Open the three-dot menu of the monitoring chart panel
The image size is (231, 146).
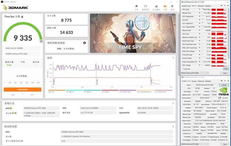(x=173, y=58)
